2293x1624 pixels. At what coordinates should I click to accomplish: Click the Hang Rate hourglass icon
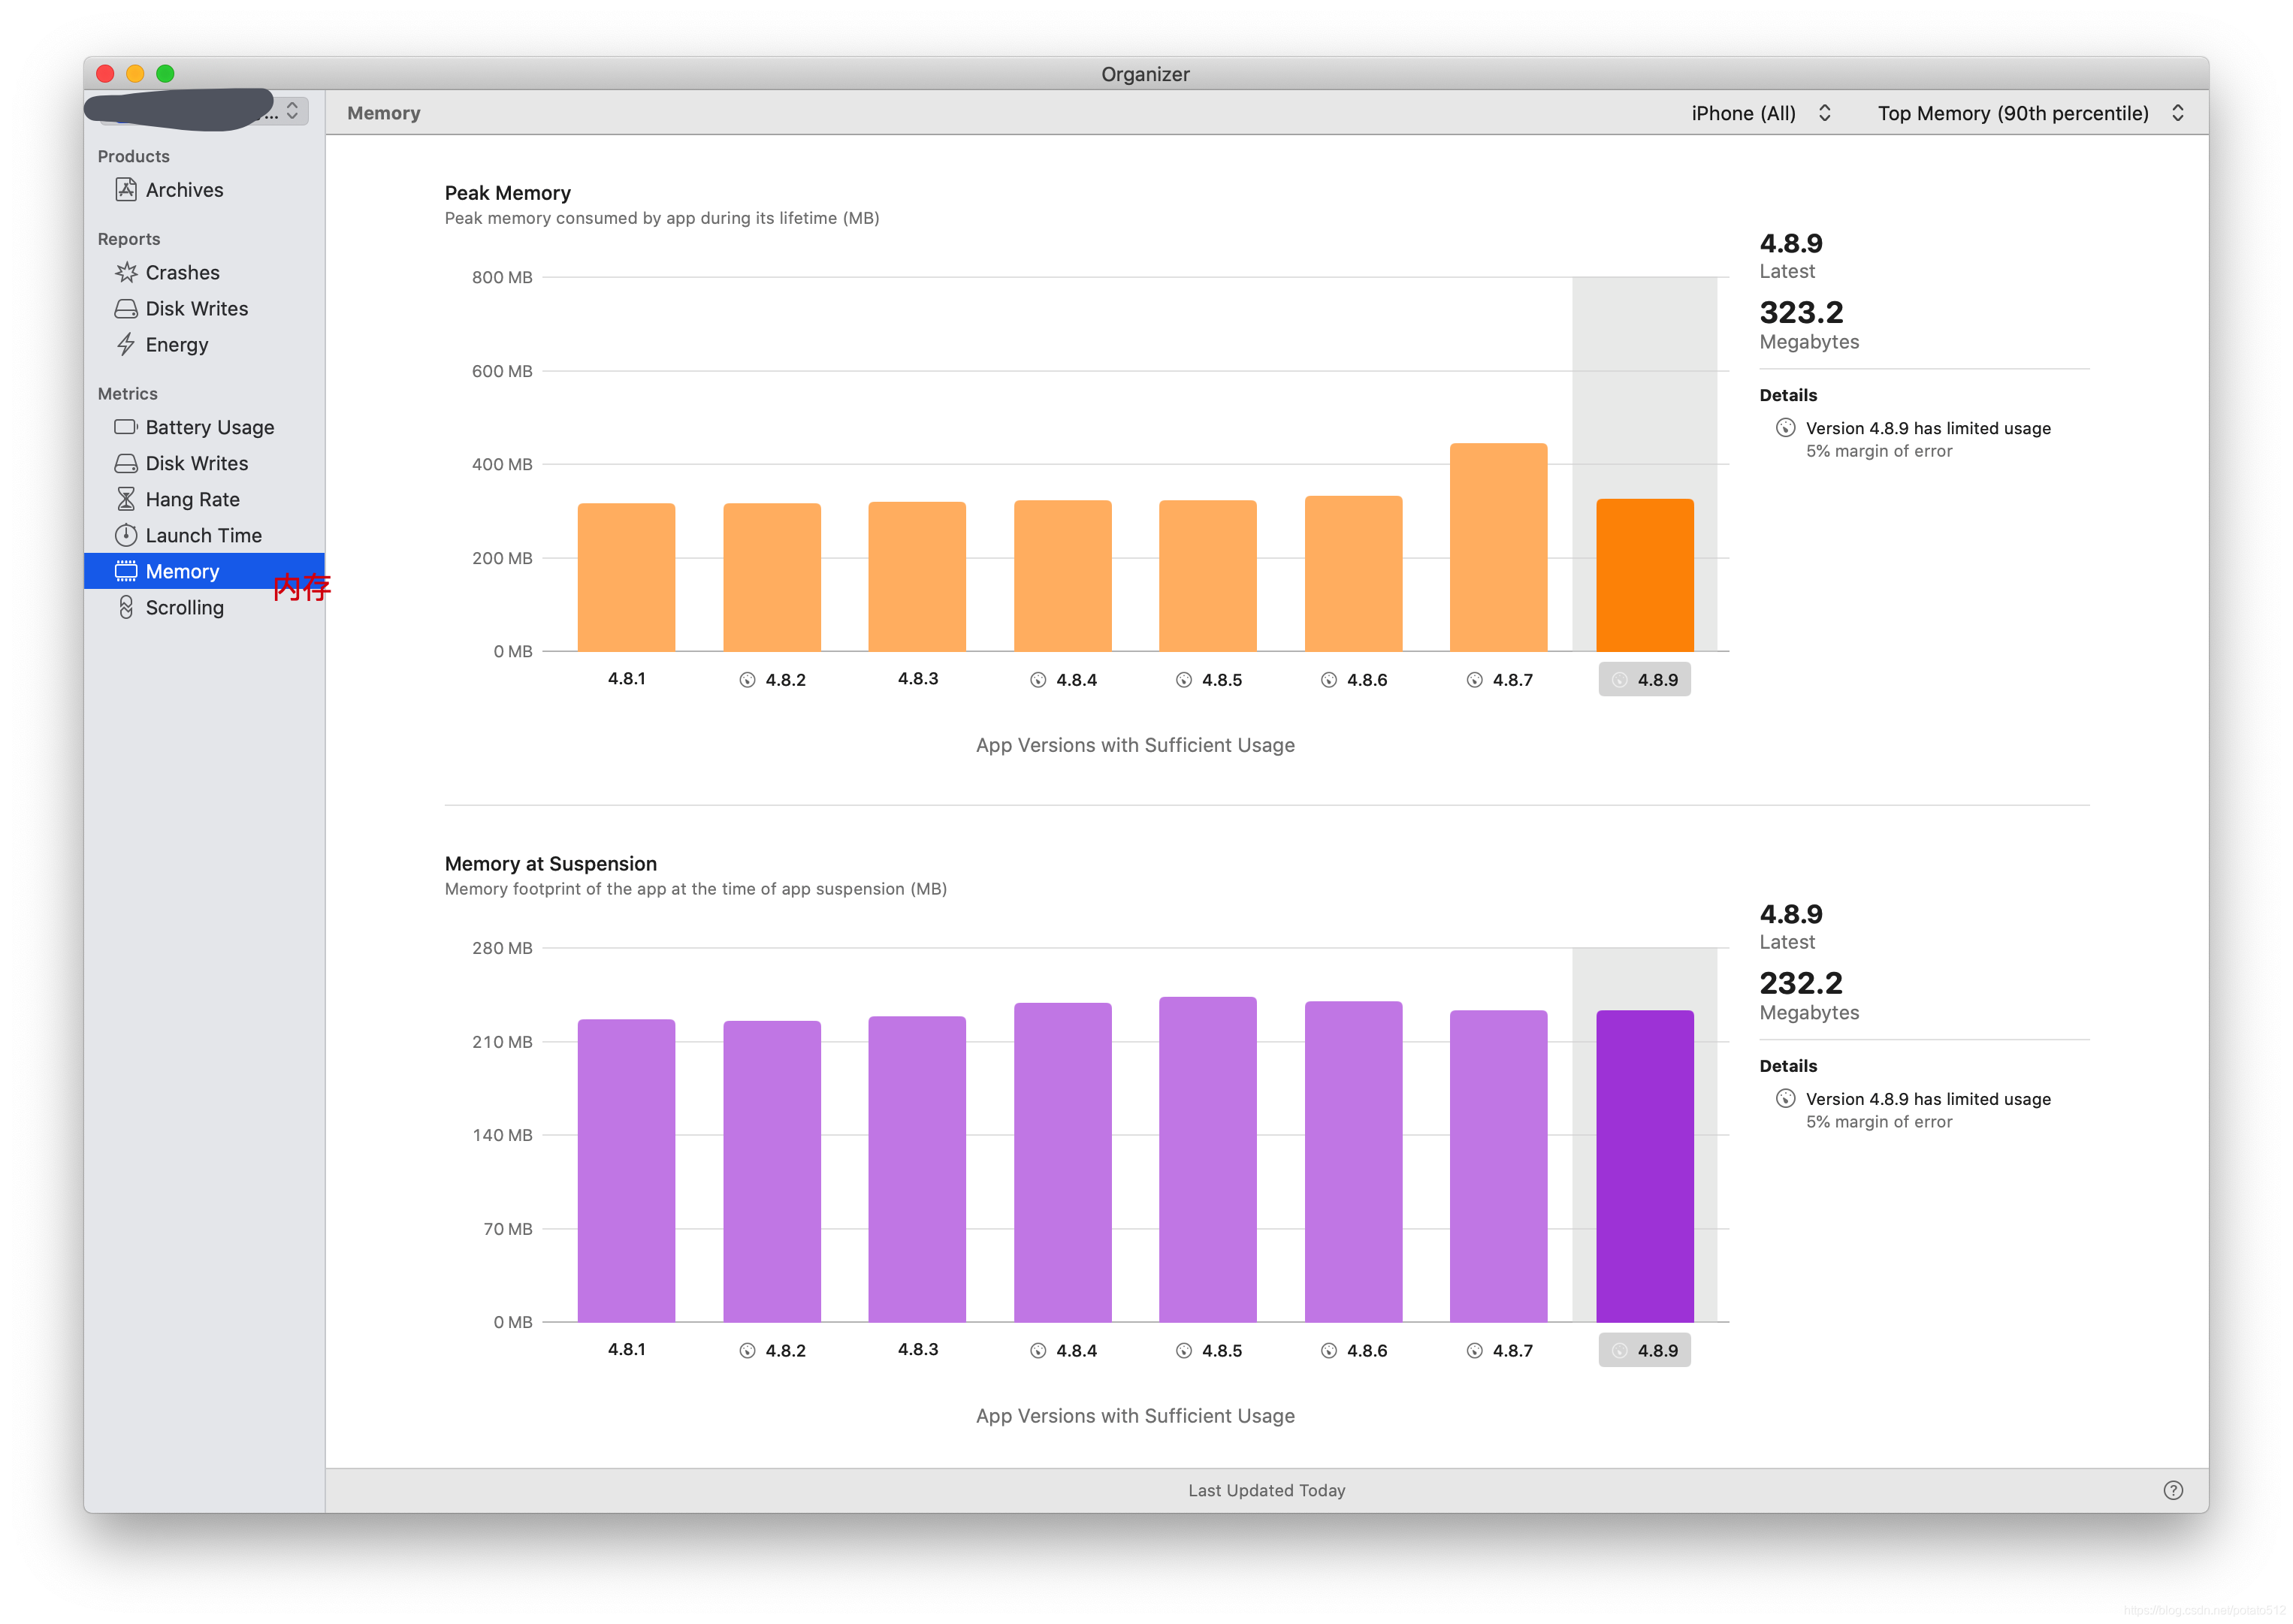point(126,499)
